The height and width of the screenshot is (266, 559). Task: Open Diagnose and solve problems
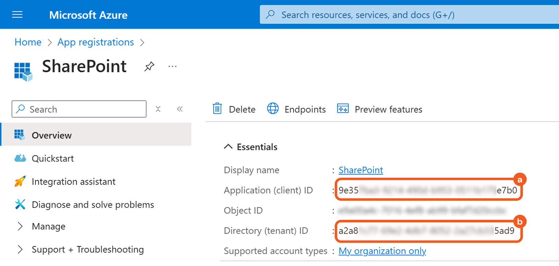pos(93,205)
